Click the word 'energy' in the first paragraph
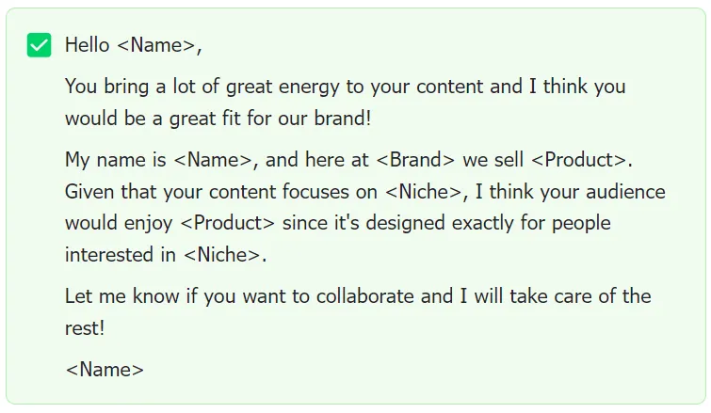Viewport: 711px width, 413px height. (309, 87)
